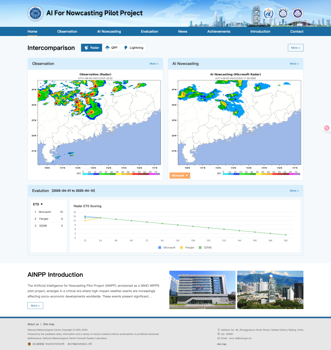Viewport: 331px width, 350px height.
Task: Click the AINPP circular logo
Action: click(x=35, y=13)
